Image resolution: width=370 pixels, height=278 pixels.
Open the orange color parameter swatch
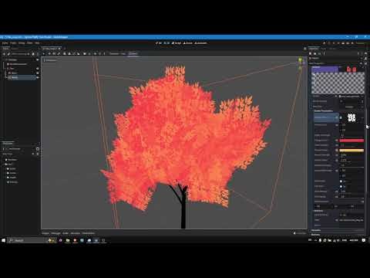[351, 151]
